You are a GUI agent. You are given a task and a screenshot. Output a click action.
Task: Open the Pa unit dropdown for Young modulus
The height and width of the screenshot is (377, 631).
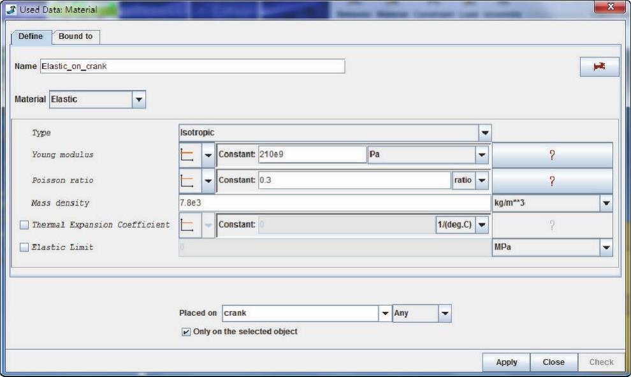tap(481, 155)
